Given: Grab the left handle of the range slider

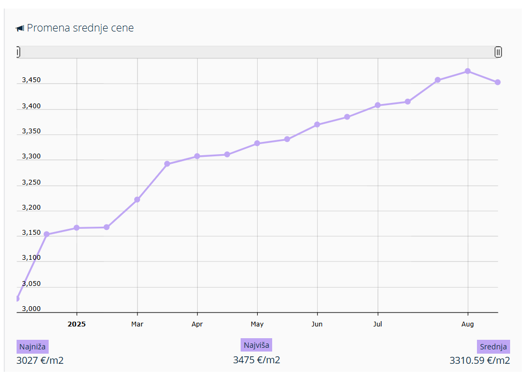Looking at the screenshot, I should [18, 52].
